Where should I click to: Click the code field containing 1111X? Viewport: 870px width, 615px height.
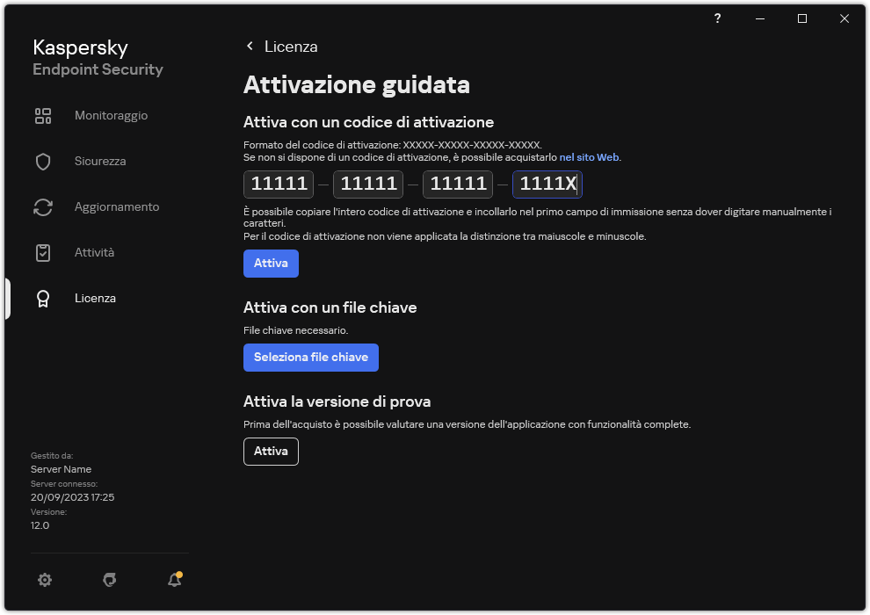[x=547, y=184]
